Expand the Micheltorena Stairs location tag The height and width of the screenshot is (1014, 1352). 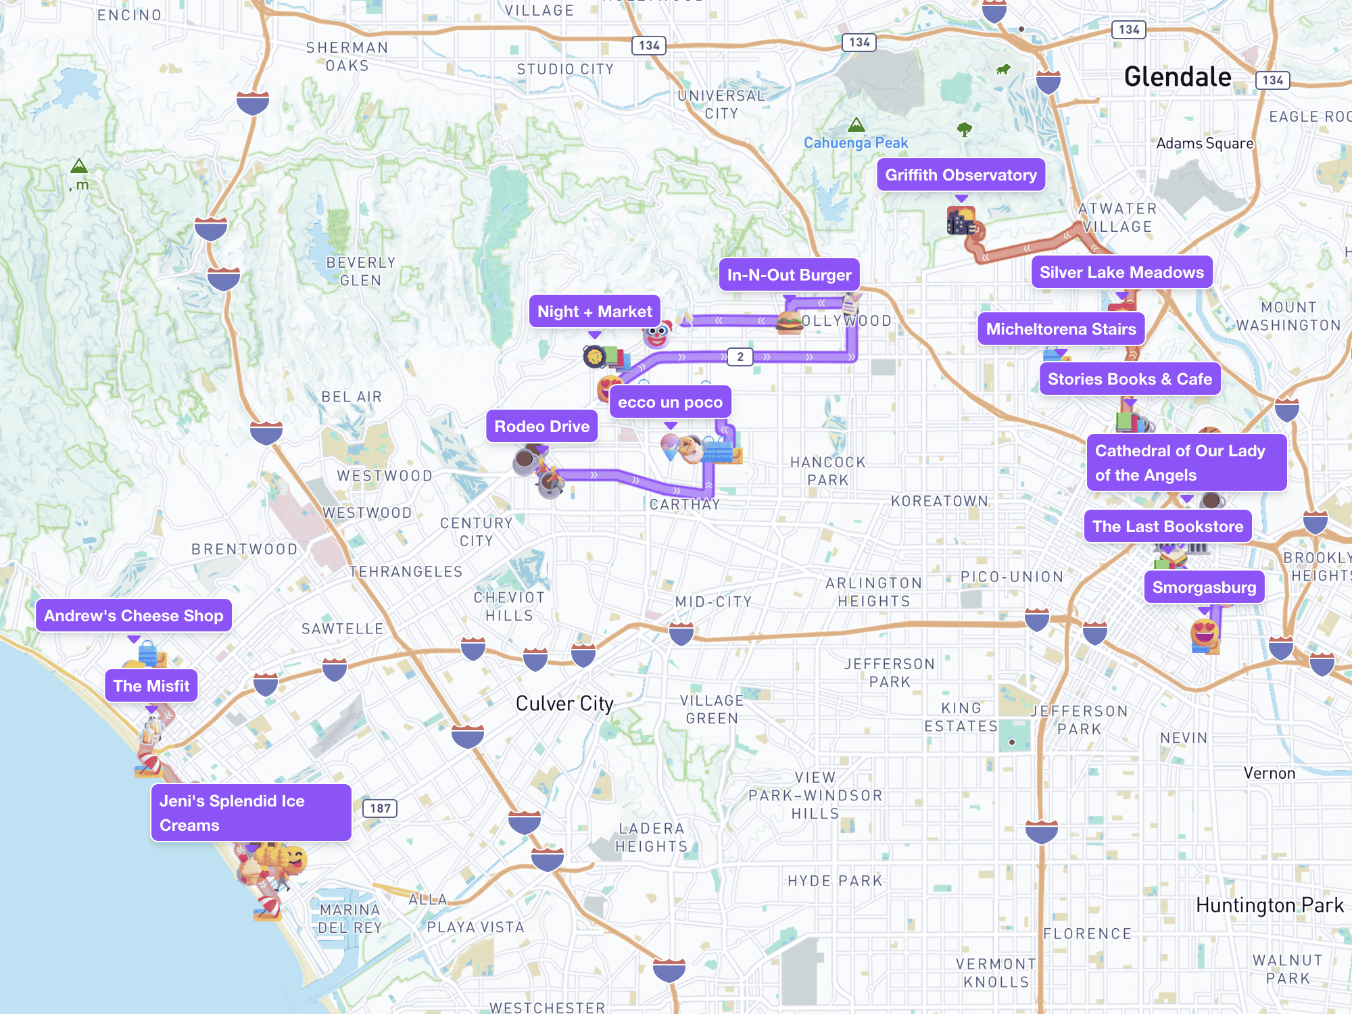(1056, 328)
